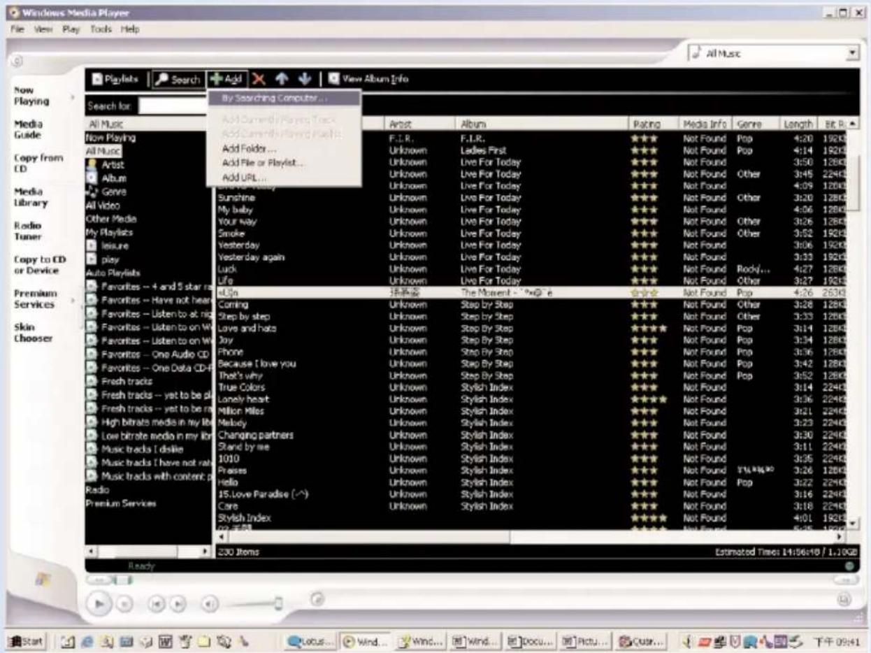Click the Search for input field

coord(173,106)
